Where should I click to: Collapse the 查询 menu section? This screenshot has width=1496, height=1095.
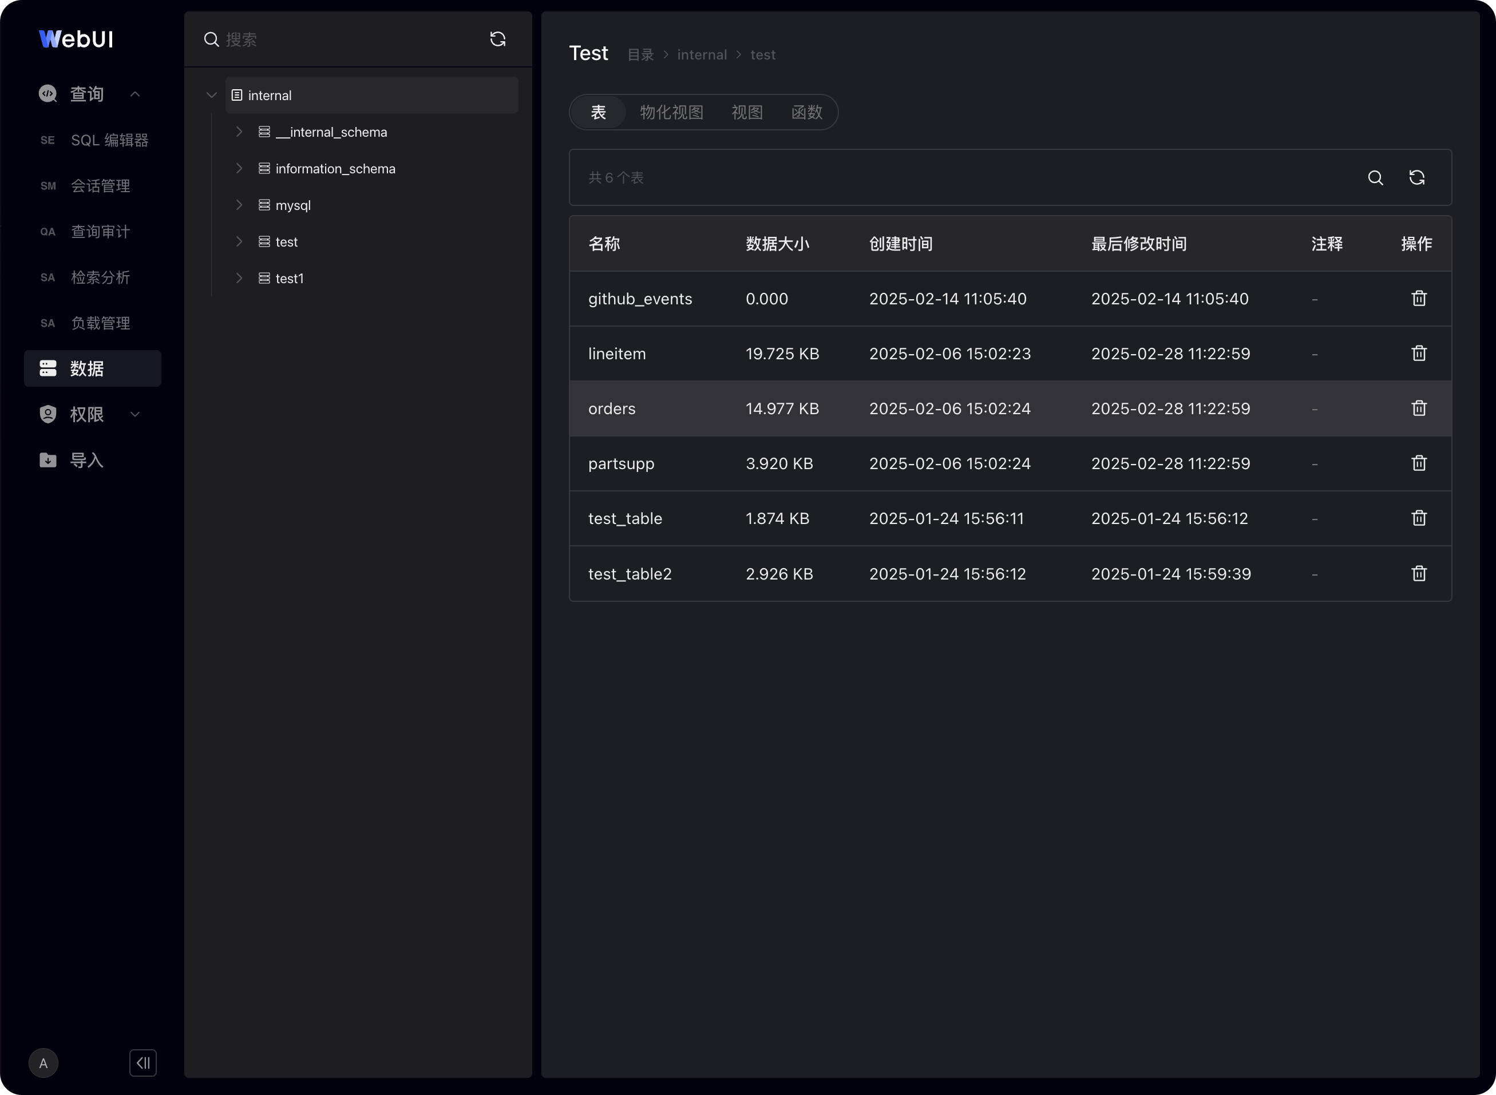[x=135, y=94]
